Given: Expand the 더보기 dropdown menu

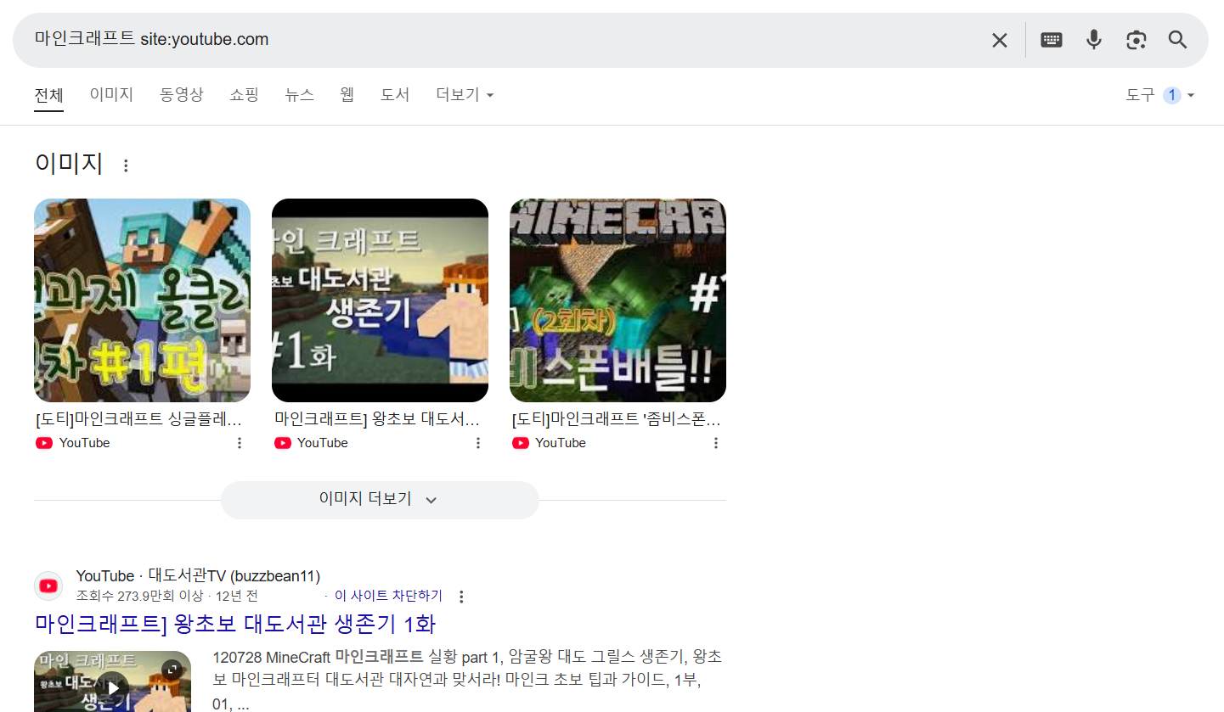Looking at the screenshot, I should pyautogui.click(x=465, y=95).
